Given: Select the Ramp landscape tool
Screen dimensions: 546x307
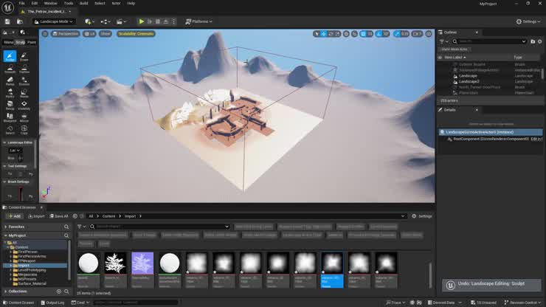Looking at the screenshot, I should pyautogui.click(x=10, y=81).
